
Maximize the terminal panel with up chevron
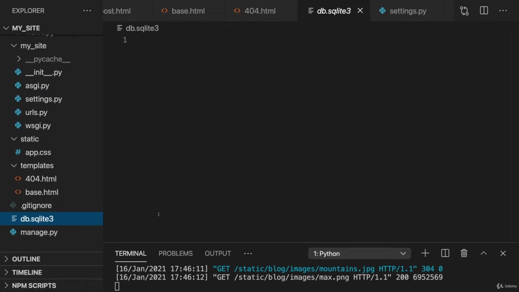click(483, 253)
